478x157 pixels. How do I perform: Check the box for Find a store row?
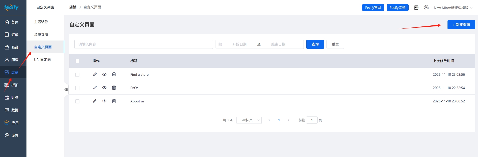77,75
